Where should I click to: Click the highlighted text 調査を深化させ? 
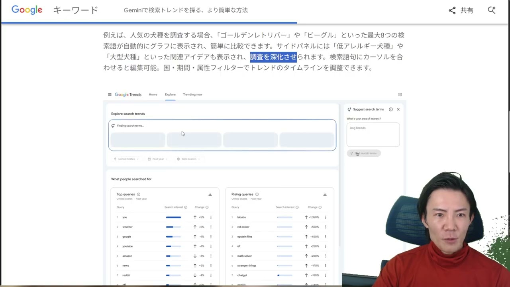273,57
